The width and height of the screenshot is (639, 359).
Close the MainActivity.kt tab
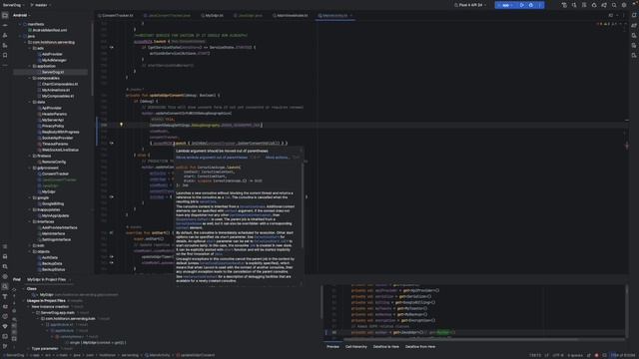coord(351,16)
